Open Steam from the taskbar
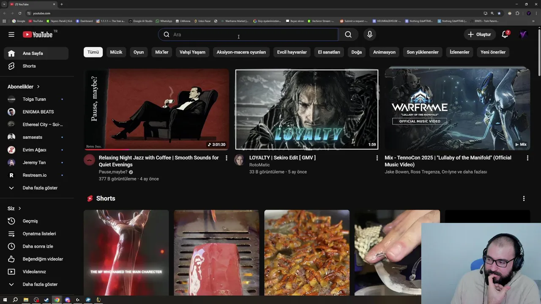Screen dimensions: 541x304 46,300
